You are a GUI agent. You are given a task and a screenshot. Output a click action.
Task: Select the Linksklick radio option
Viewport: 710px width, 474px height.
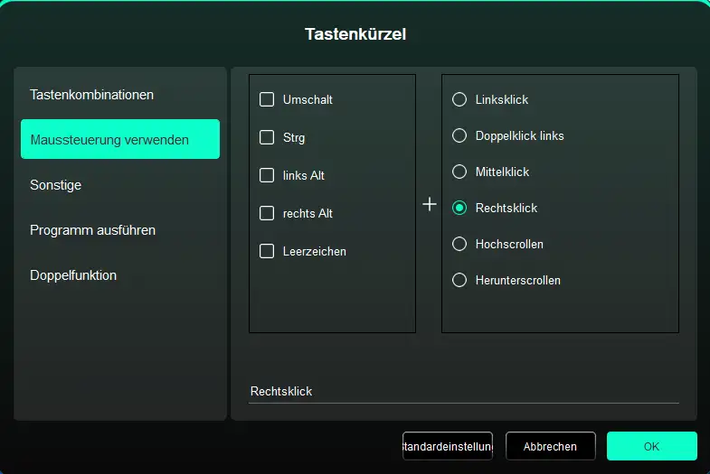coord(459,99)
